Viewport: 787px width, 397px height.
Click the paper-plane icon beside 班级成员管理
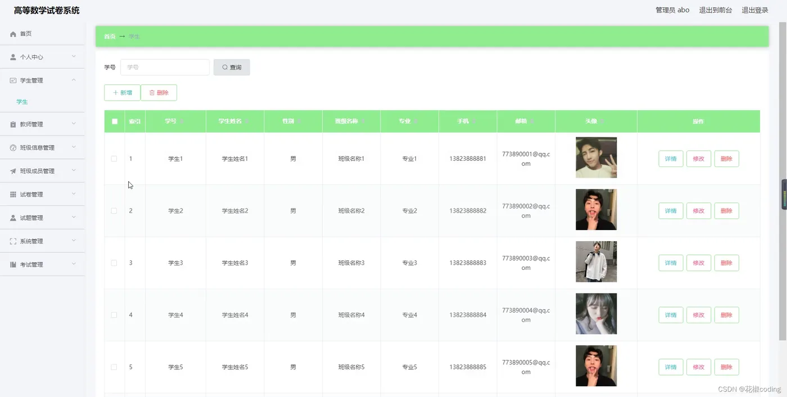click(x=13, y=171)
